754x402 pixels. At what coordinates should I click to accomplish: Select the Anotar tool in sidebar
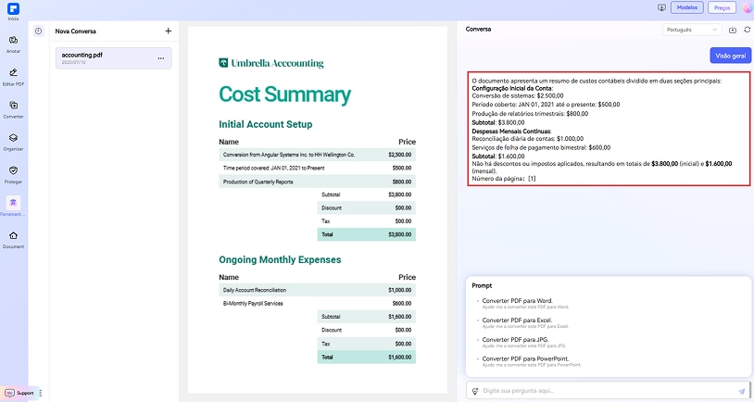[13, 44]
